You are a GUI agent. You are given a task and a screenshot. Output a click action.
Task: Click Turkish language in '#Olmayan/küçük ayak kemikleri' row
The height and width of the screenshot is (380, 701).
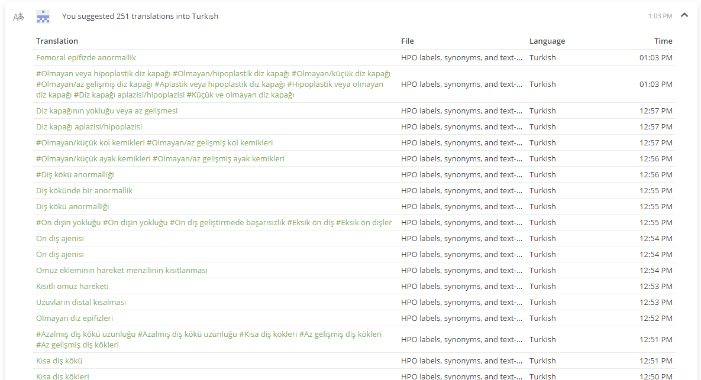[542, 159]
